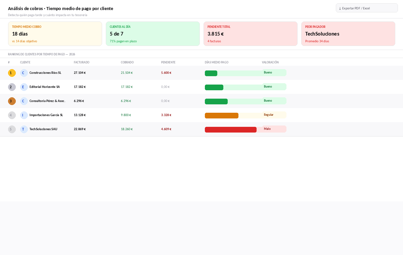Click bronze rank 3 badge
403x255 pixels.
click(12, 101)
